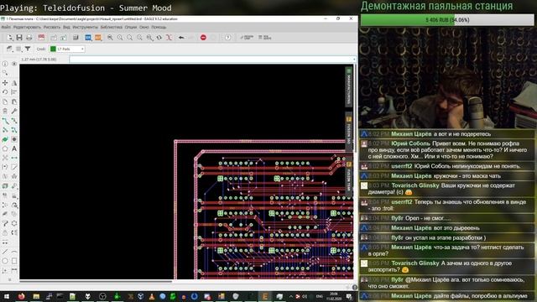Click the Print icon in EAGLE toolbar
Viewport: 537px width, 302px height.
pos(29,37)
